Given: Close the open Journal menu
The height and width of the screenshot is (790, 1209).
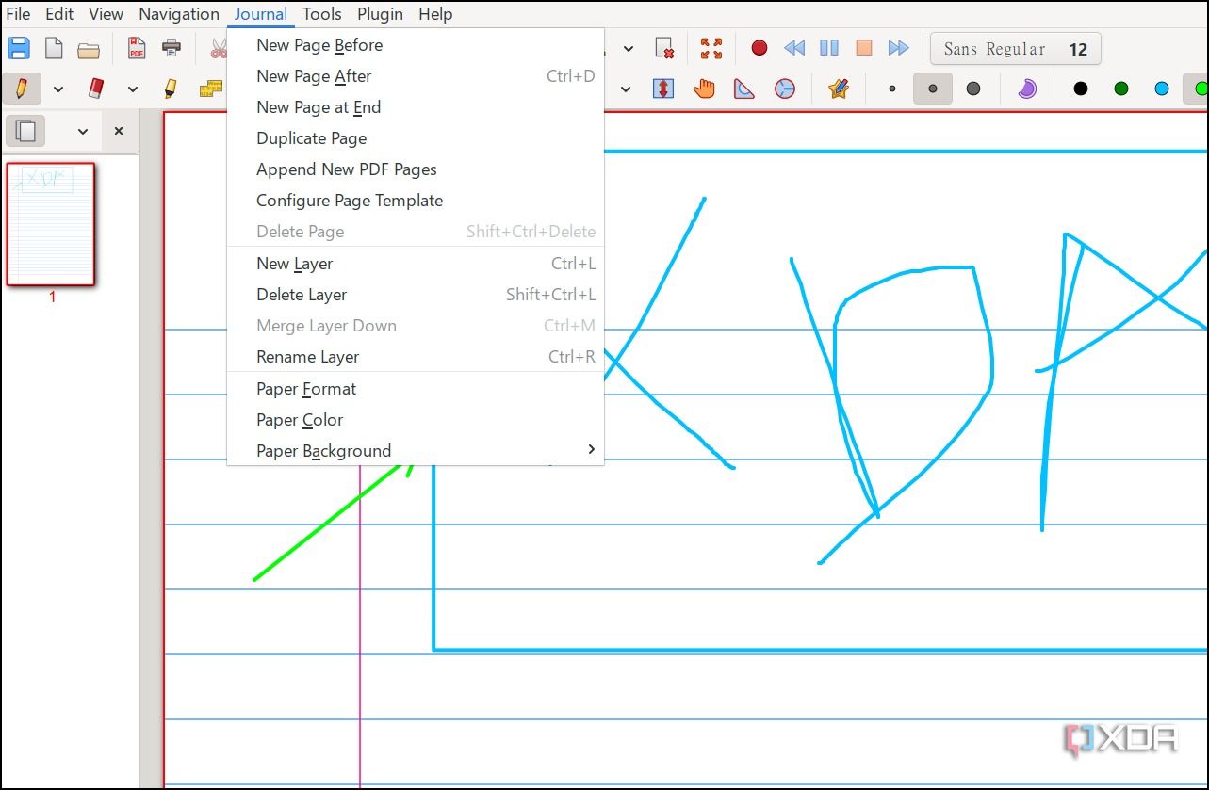Looking at the screenshot, I should (x=261, y=14).
